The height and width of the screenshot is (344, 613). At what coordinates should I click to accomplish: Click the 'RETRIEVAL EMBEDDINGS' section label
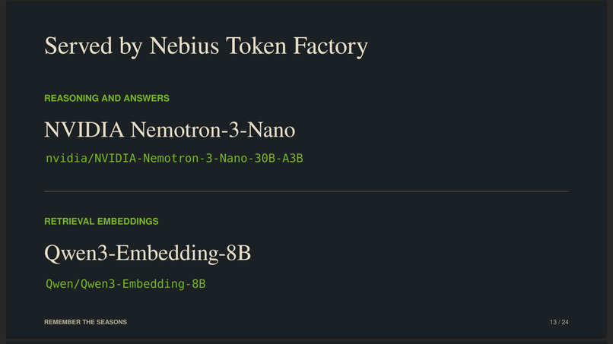point(101,222)
